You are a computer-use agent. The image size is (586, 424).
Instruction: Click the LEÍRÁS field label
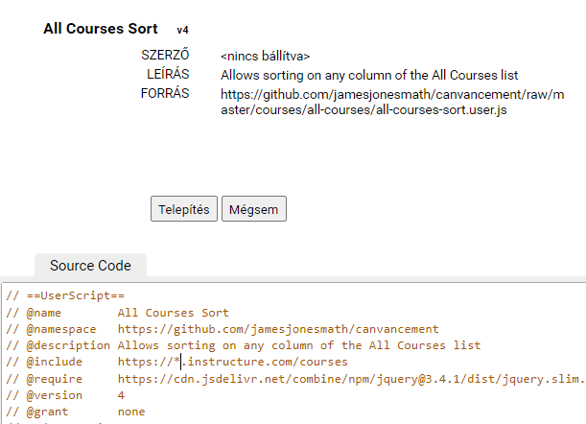coord(168,74)
